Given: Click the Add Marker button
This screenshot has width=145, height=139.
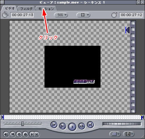Looking at the screenshot, I should click(x=26, y=134).
